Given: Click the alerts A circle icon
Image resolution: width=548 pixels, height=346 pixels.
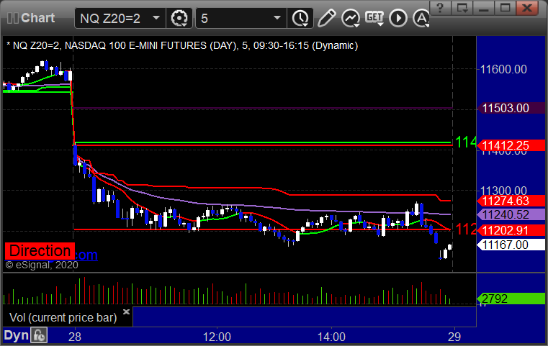Looking at the screenshot, I should click(421, 18).
